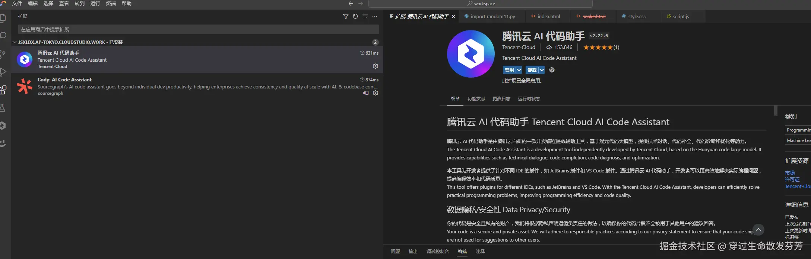
Task: Select the 细节 details tab
Action: click(455, 99)
